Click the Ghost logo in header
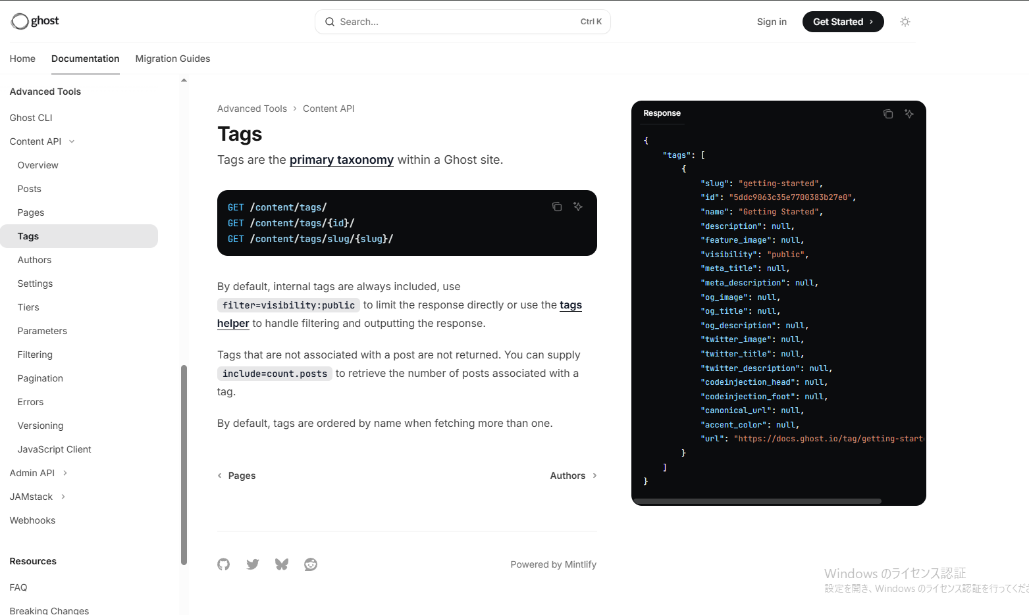1029x615 pixels. 35,21
